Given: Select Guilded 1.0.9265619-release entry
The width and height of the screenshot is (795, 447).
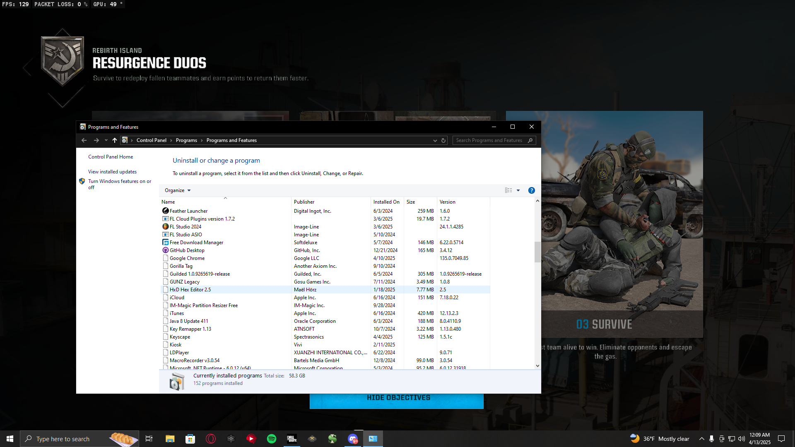Looking at the screenshot, I should [325, 274].
